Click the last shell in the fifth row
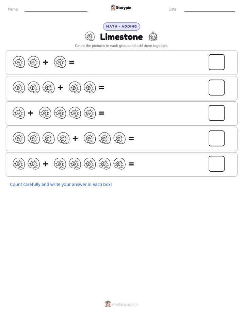This screenshot has width=243, height=314. tap(119, 163)
